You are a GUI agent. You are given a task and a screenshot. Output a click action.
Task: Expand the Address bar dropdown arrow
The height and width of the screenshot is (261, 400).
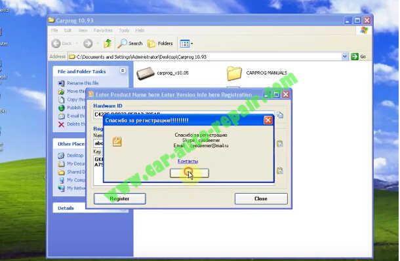[x=345, y=56]
